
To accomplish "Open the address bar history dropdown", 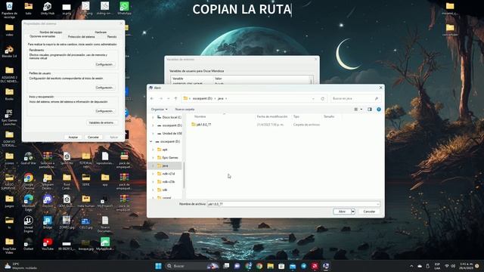I will pos(313,99).
